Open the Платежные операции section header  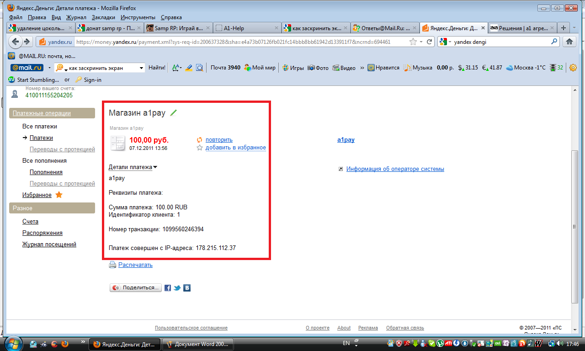click(52, 113)
